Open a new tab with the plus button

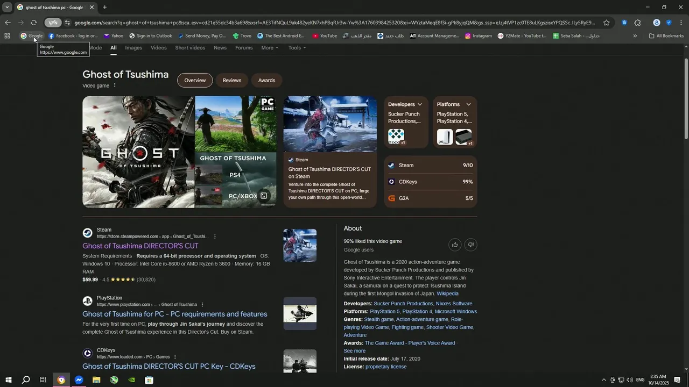[104, 8]
